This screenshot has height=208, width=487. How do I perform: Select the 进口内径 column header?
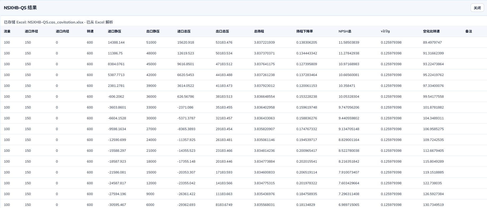click(x=63, y=31)
